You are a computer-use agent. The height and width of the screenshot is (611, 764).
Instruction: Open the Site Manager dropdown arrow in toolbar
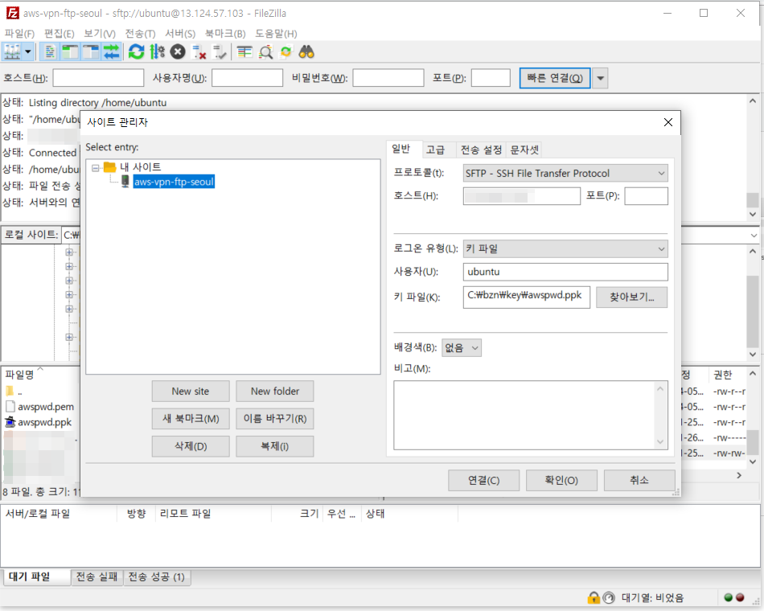(28, 51)
